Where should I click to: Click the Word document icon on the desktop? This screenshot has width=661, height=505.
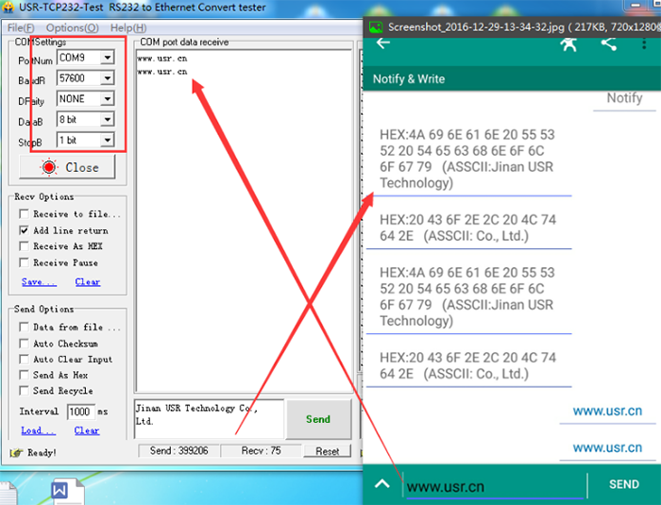click(x=60, y=491)
